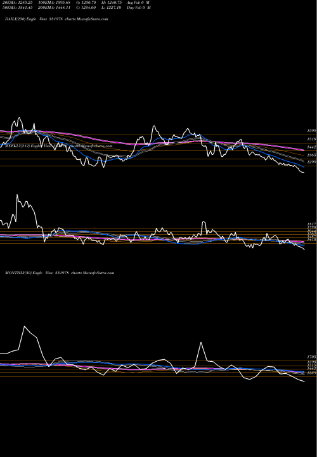Select the Open price 'O:' value
This screenshot has height=457, width=317.
point(86,3)
